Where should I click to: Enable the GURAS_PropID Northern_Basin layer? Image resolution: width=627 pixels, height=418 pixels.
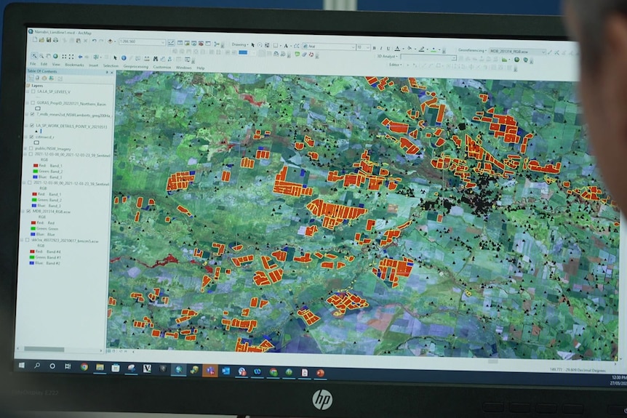tap(33, 103)
